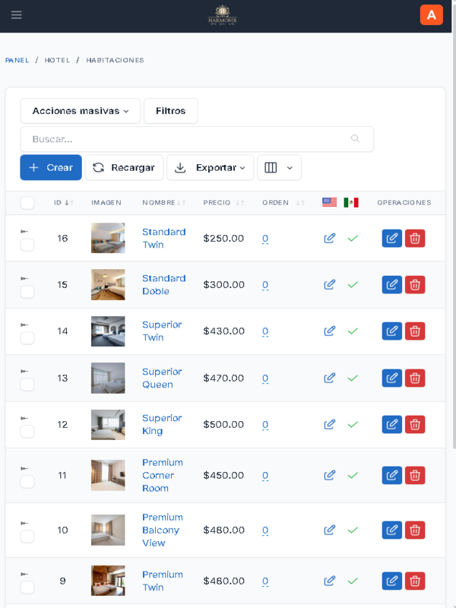This screenshot has height=608, width=456.
Task: Click the blue edit icon for Standard Twin
Action: [391, 239]
